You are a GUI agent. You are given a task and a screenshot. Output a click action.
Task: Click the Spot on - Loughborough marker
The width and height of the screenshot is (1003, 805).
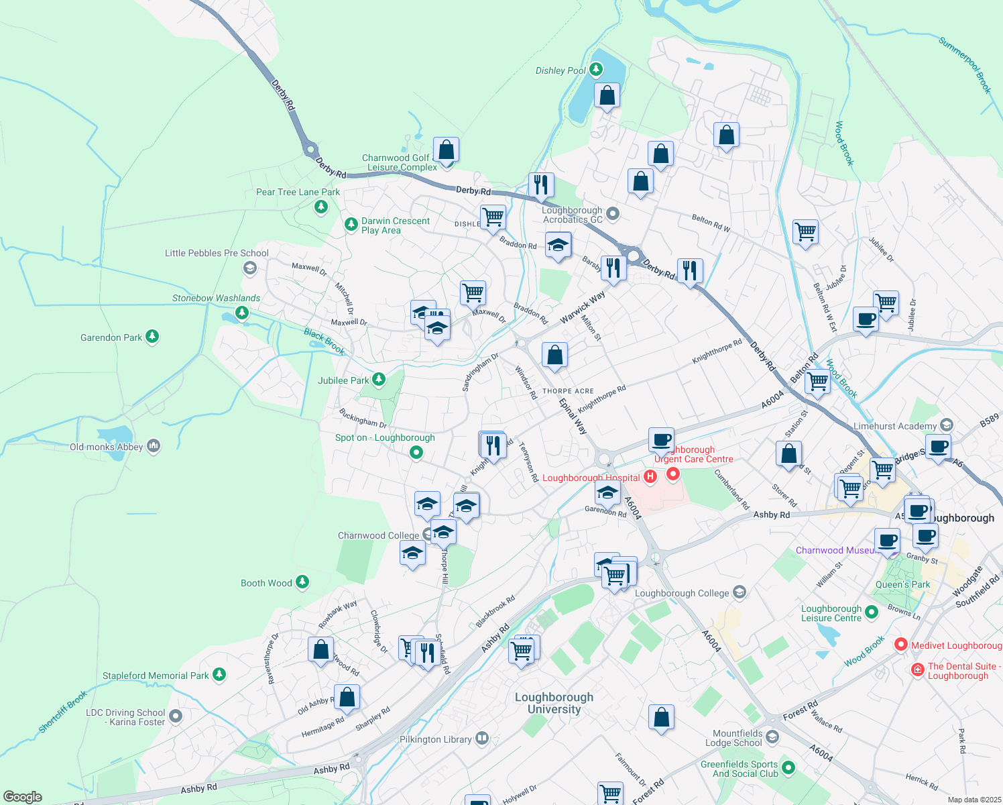tap(416, 453)
